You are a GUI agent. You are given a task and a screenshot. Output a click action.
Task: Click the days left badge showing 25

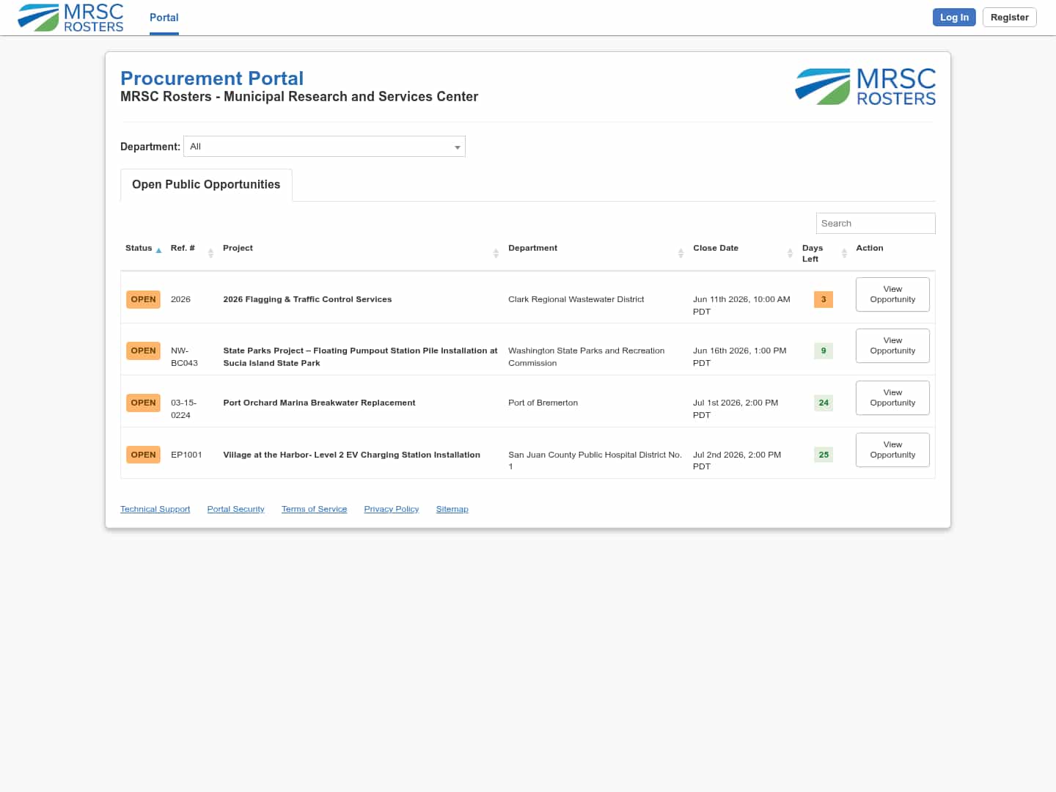824,455
